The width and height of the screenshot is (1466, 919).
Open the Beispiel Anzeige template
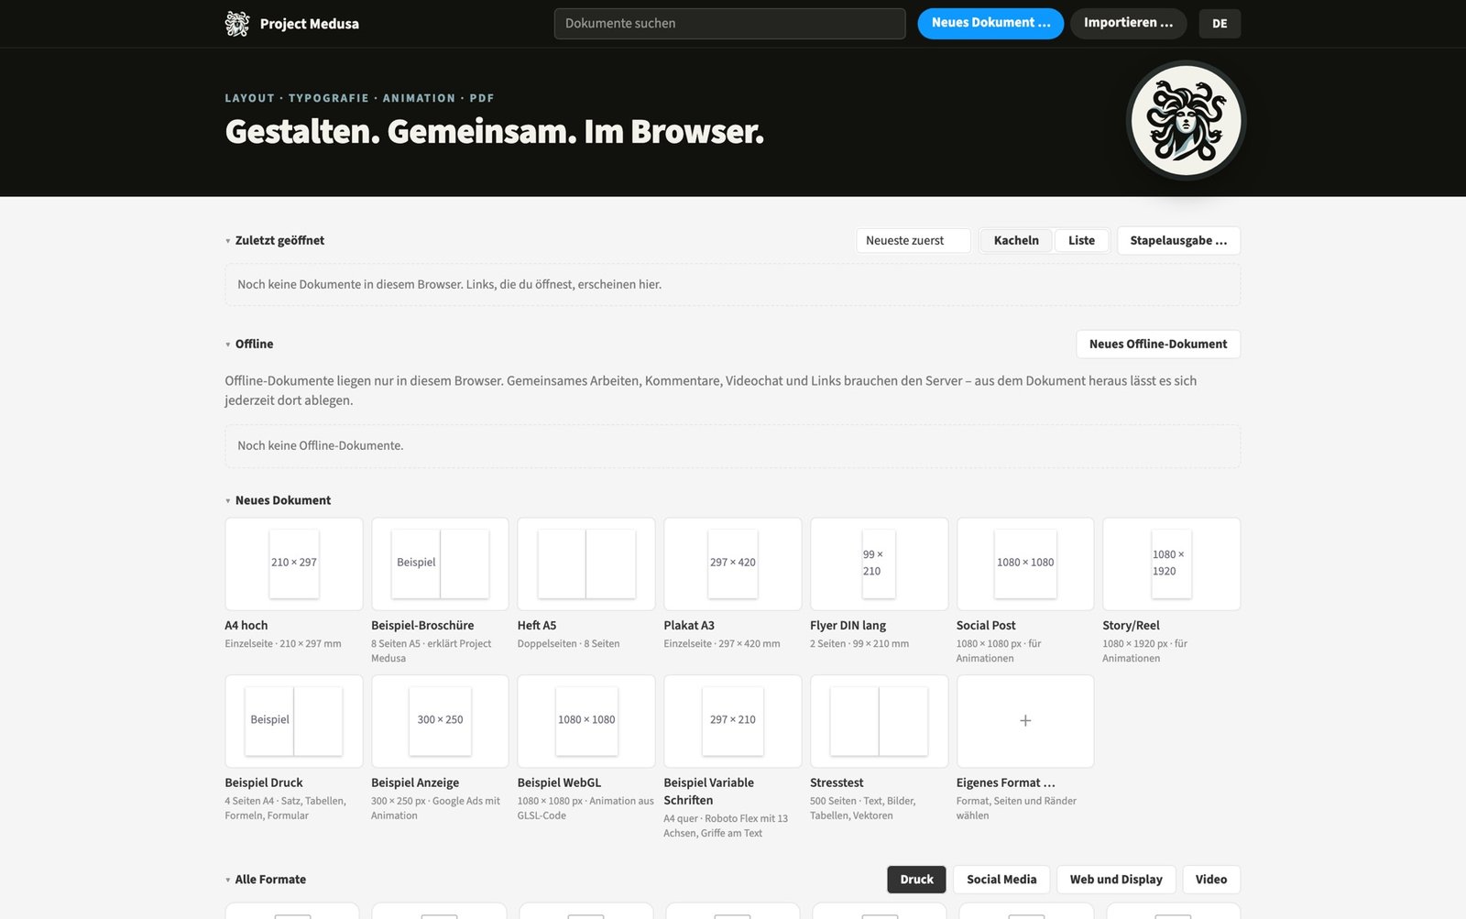440,721
